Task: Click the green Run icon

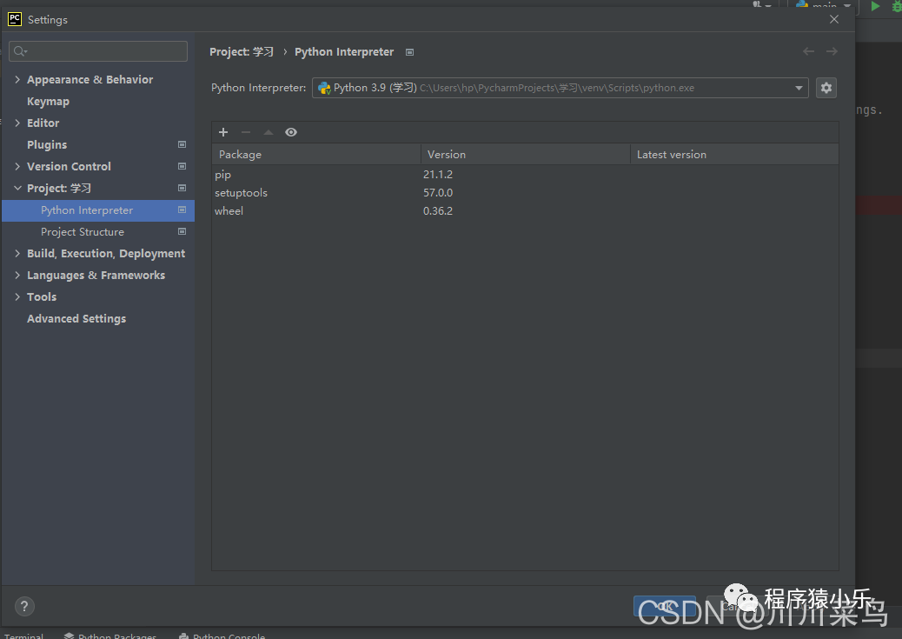Action: coord(875,6)
